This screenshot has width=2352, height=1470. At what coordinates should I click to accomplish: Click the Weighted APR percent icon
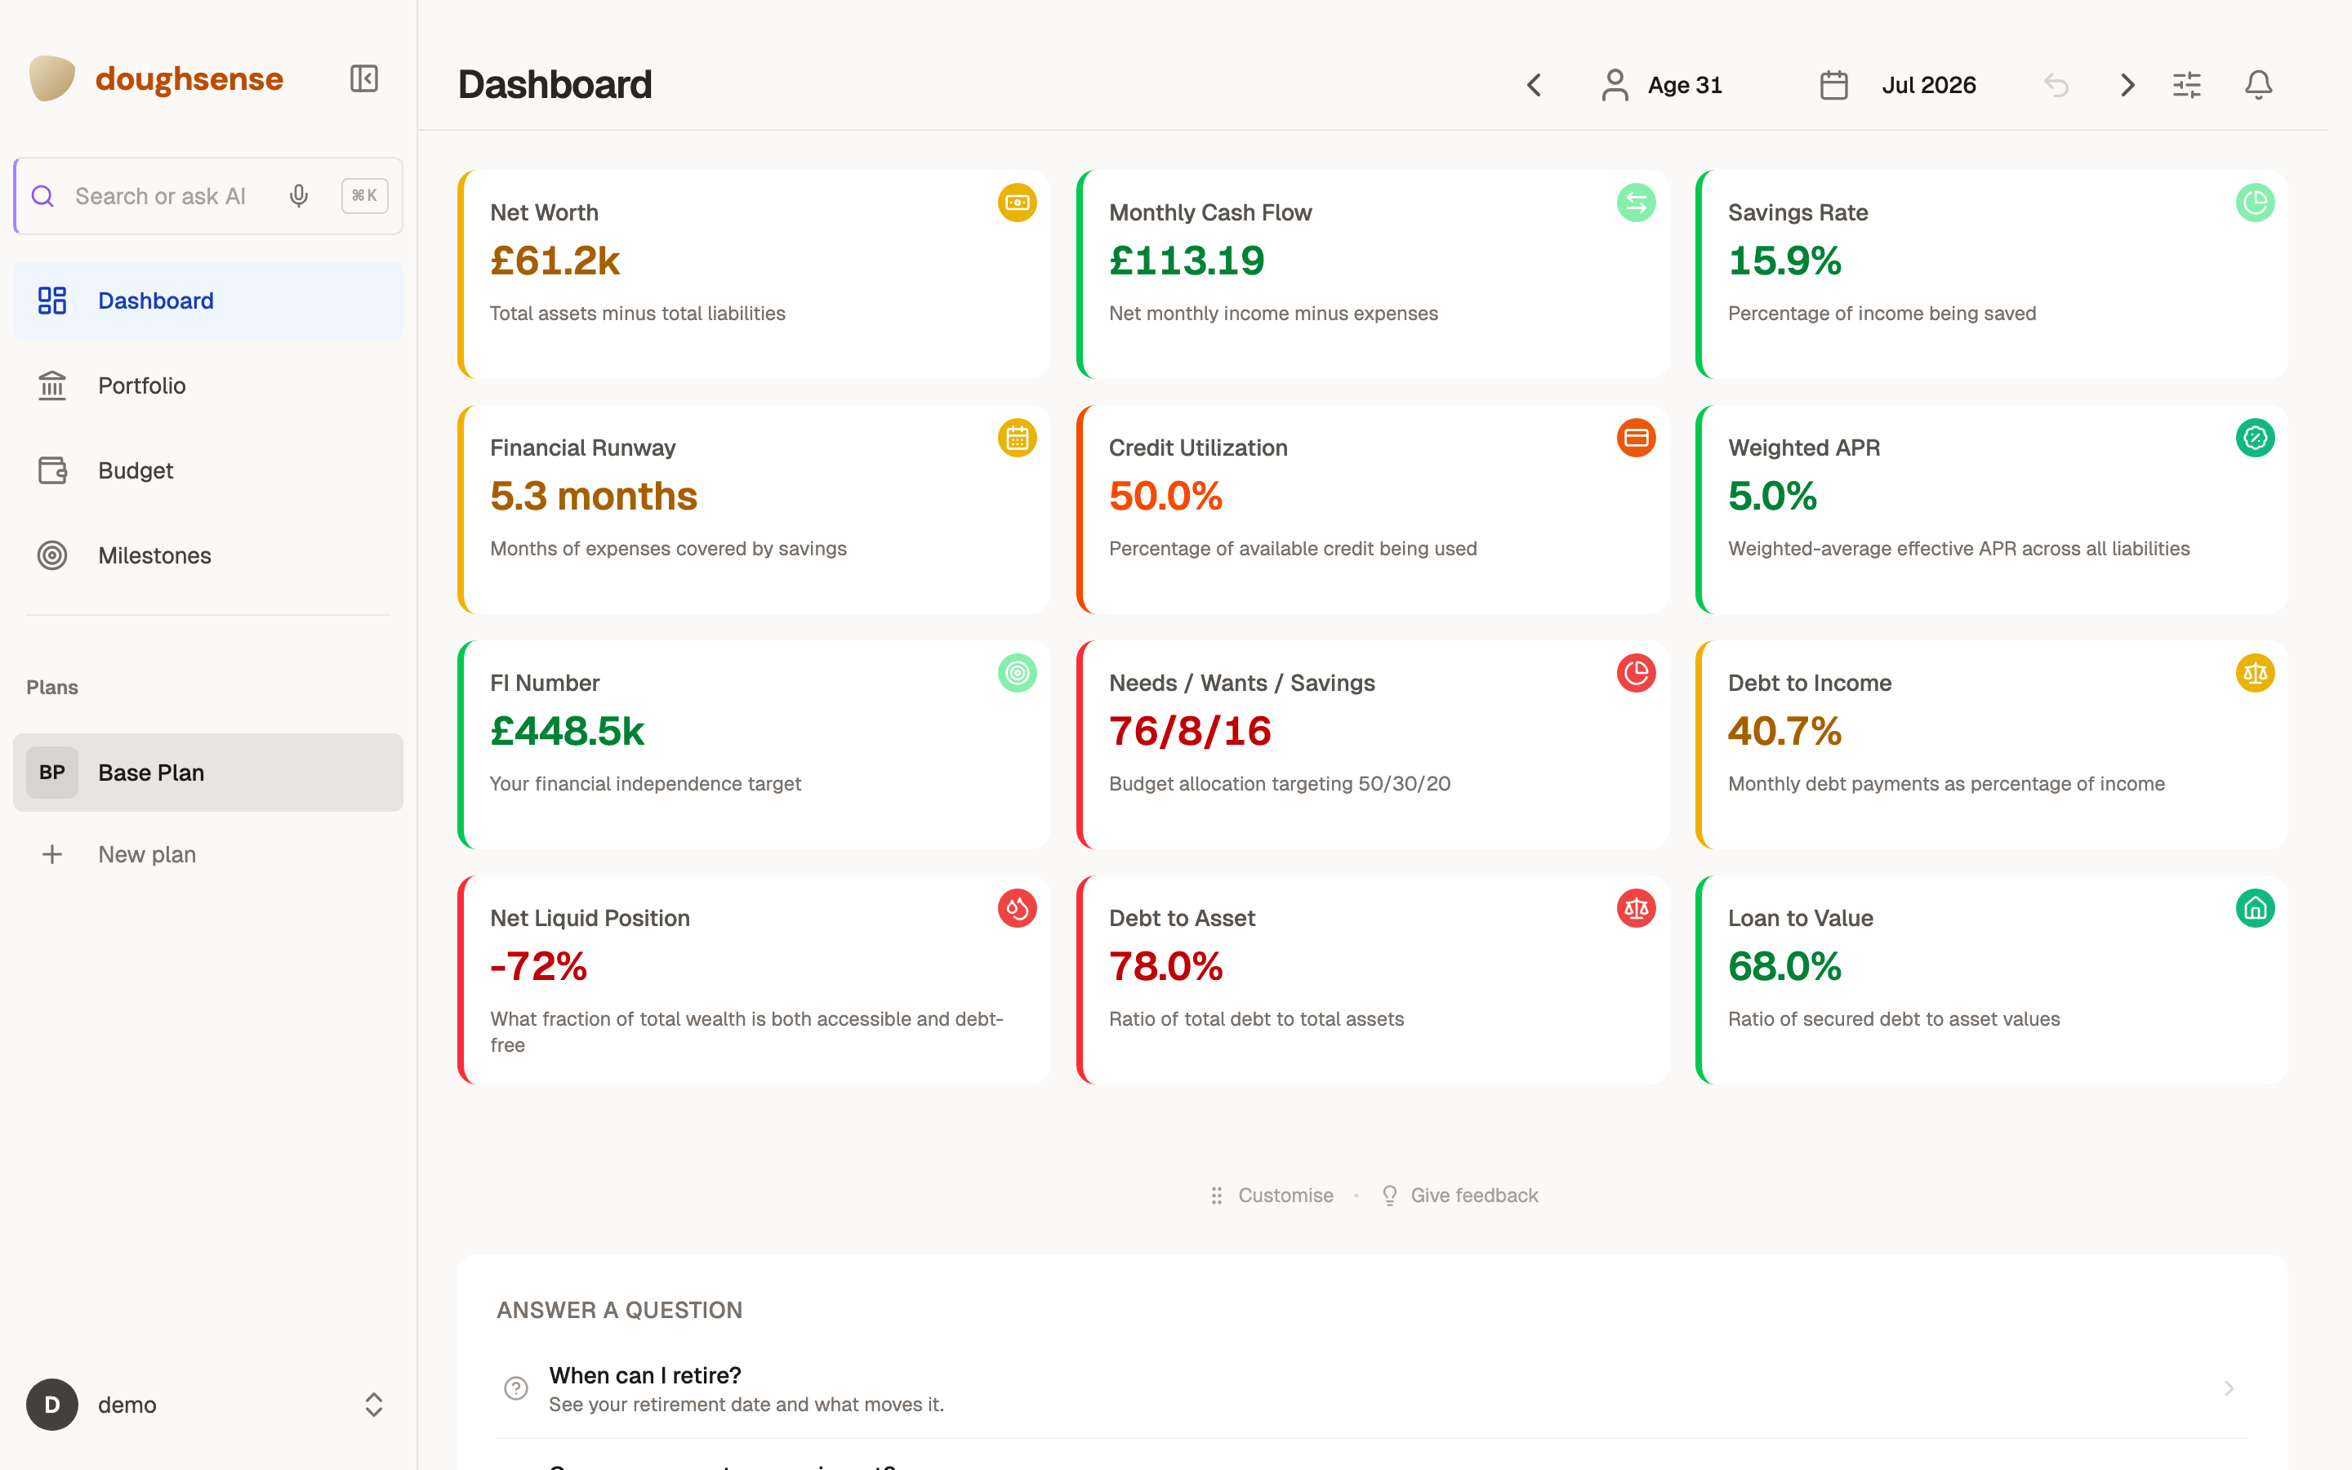(x=2256, y=439)
